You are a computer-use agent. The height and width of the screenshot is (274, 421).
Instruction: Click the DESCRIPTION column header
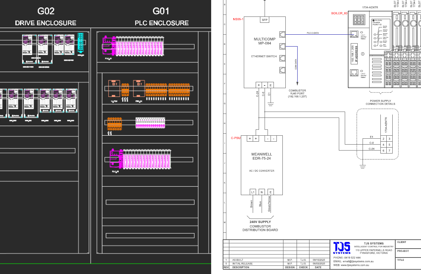[241, 267]
